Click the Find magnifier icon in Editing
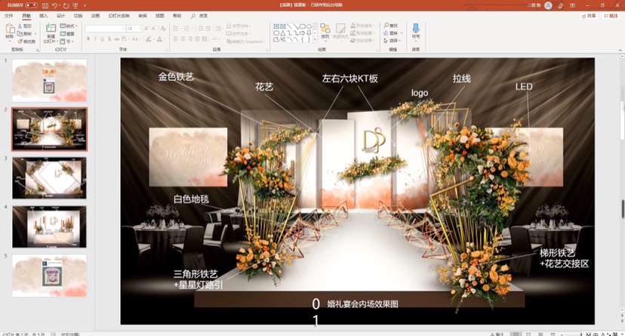The height and width of the screenshot is (336, 625). click(x=386, y=25)
